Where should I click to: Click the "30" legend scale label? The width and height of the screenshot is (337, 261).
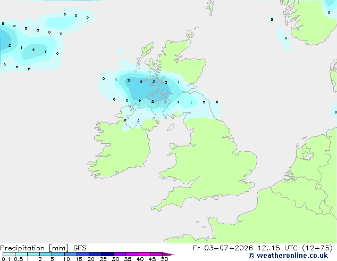tap(115, 259)
